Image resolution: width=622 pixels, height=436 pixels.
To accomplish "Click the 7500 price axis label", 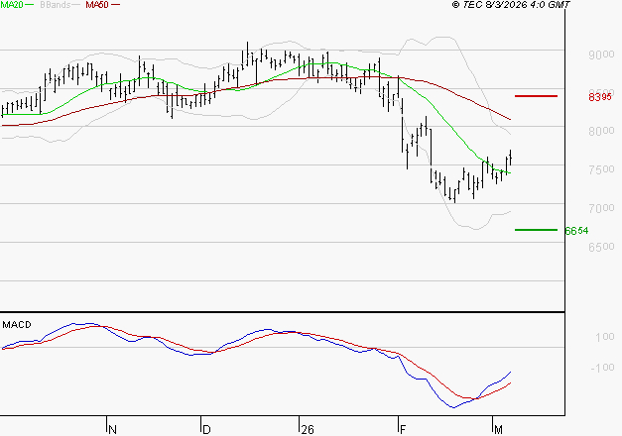I will click(x=601, y=169).
